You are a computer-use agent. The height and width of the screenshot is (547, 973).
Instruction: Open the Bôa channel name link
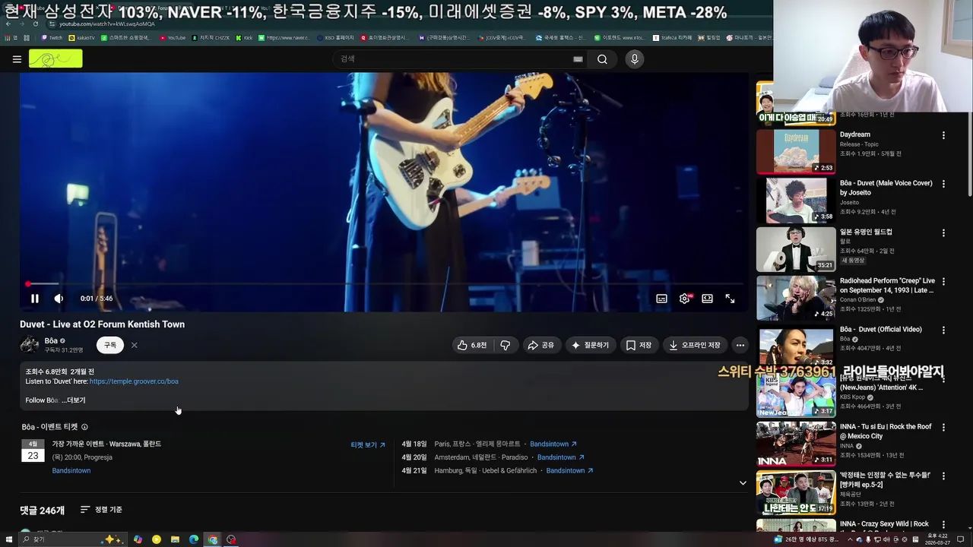point(51,340)
